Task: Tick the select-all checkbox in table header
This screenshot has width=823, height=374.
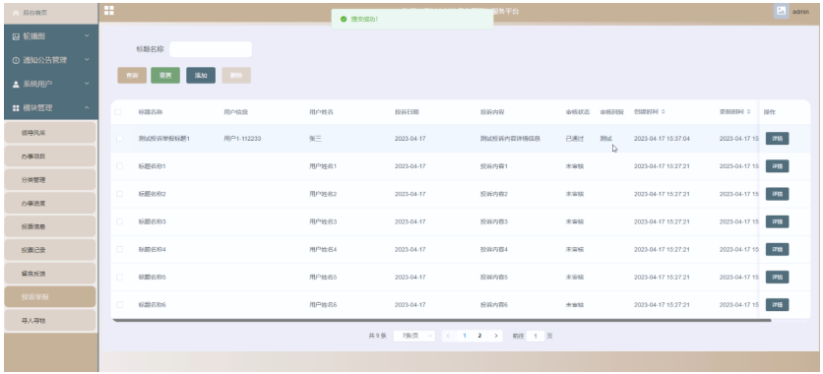Action: coord(118,112)
